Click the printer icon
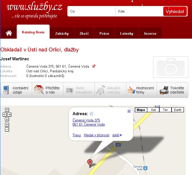Screen dimensions: 192x175 [x=164, y=90]
